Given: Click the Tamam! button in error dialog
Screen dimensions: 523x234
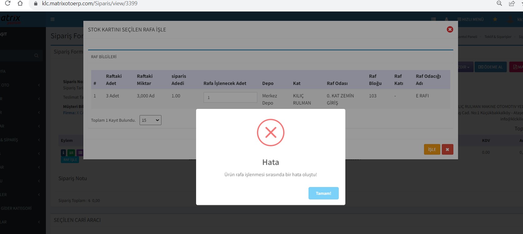Looking at the screenshot, I should click(323, 193).
